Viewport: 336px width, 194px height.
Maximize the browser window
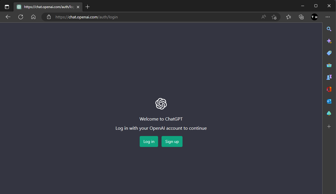316,6
